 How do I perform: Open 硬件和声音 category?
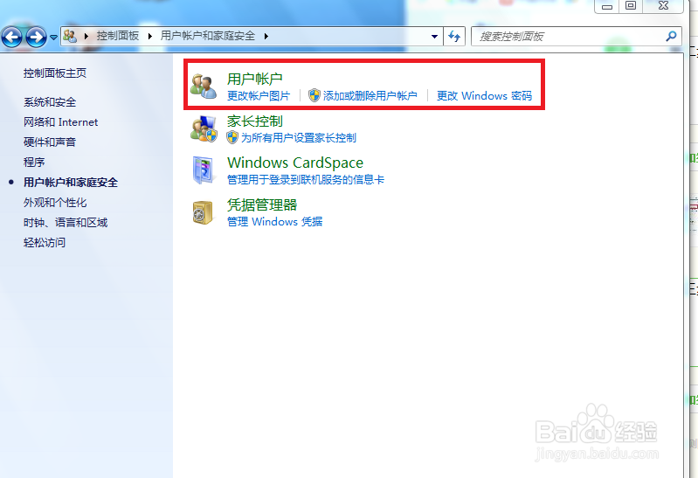pos(50,142)
